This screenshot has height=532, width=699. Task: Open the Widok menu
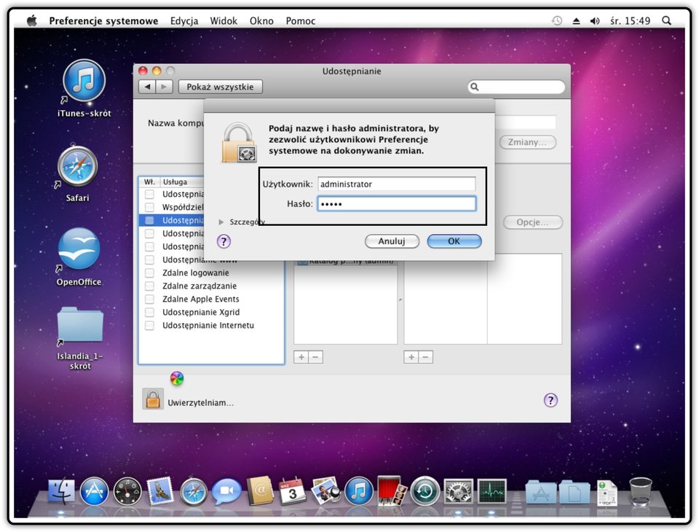click(224, 21)
